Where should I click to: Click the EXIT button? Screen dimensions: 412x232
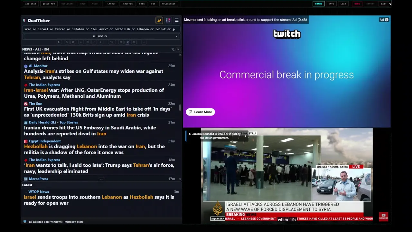(x=384, y=4)
